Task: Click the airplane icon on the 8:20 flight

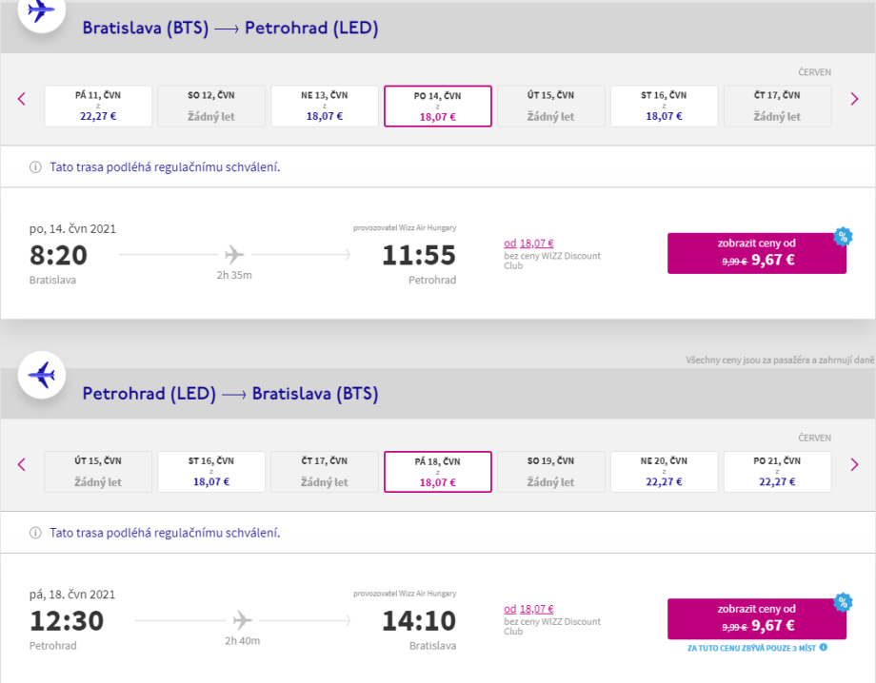Action: pos(234,255)
